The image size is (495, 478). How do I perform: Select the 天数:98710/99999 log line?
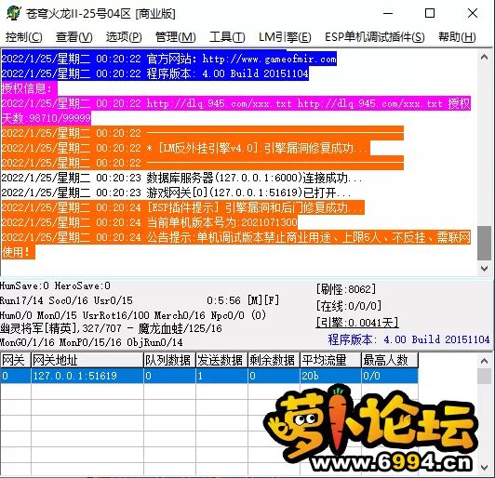47,118
